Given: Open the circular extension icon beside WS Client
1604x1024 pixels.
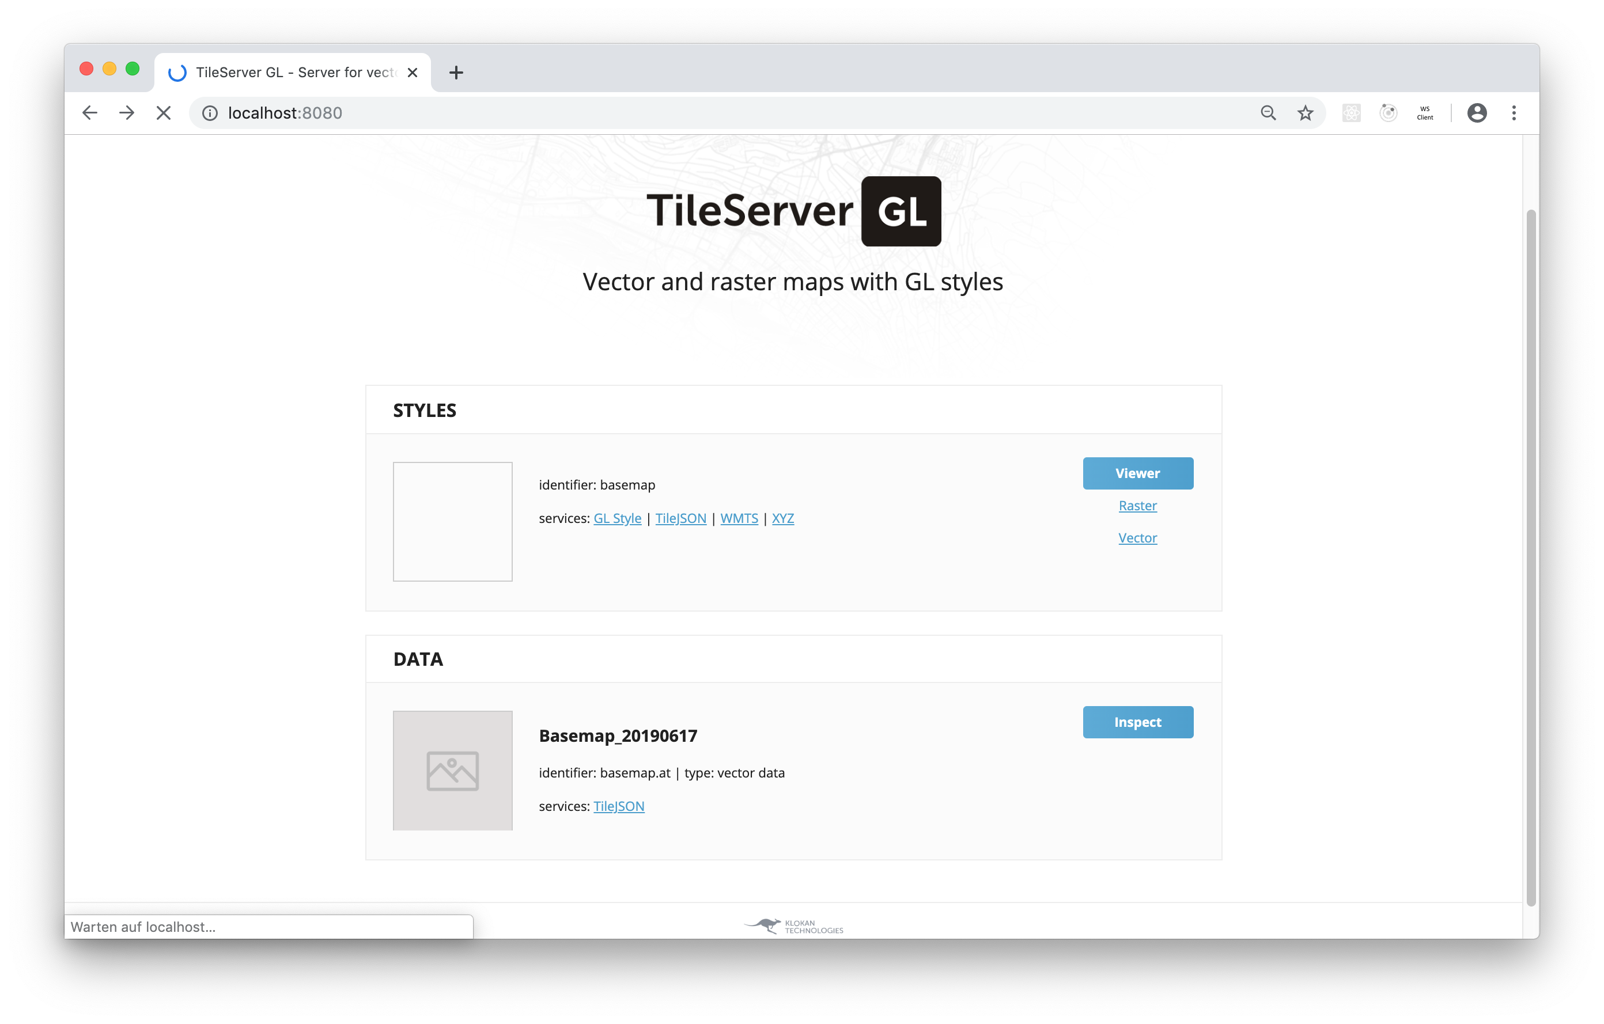Looking at the screenshot, I should tap(1388, 113).
